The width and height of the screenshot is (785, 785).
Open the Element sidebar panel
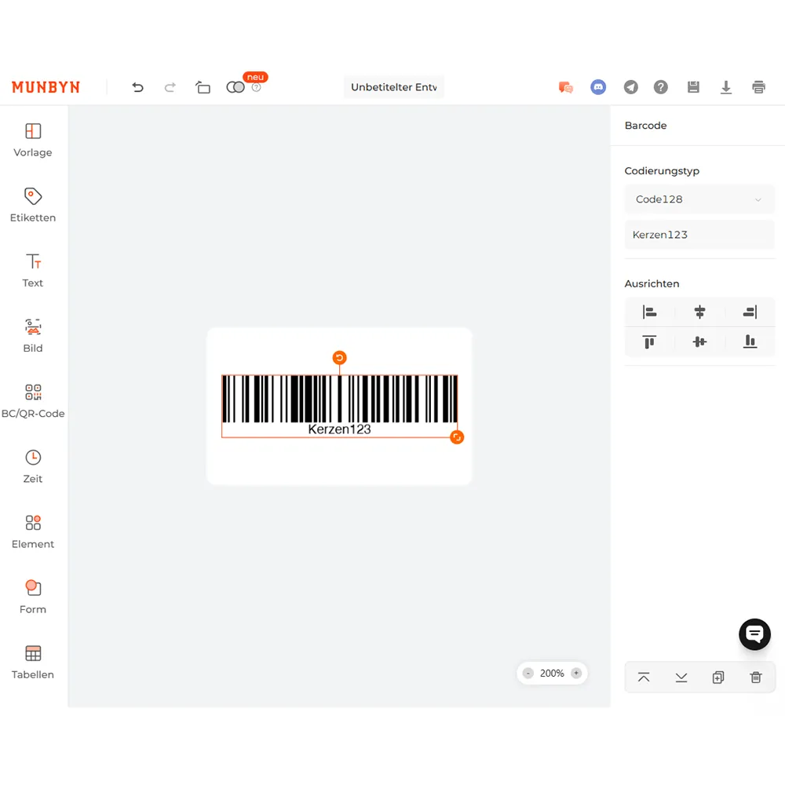(x=33, y=531)
